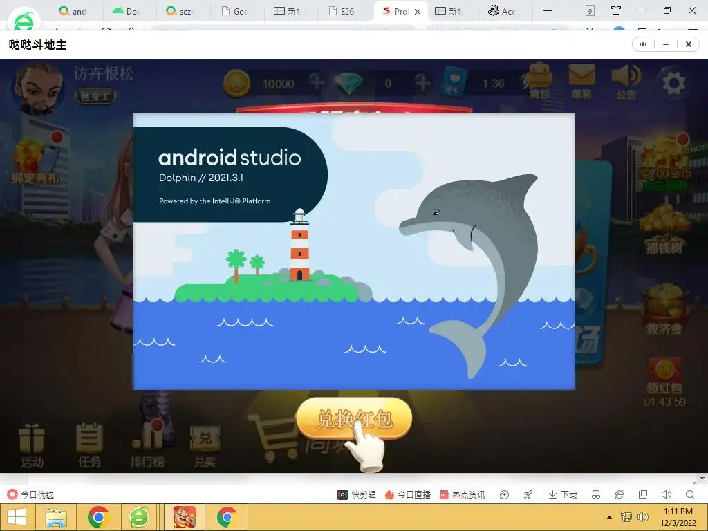The height and width of the screenshot is (531, 708).
Task: Open the 任务 tasks icon
Action: pyautogui.click(x=89, y=445)
